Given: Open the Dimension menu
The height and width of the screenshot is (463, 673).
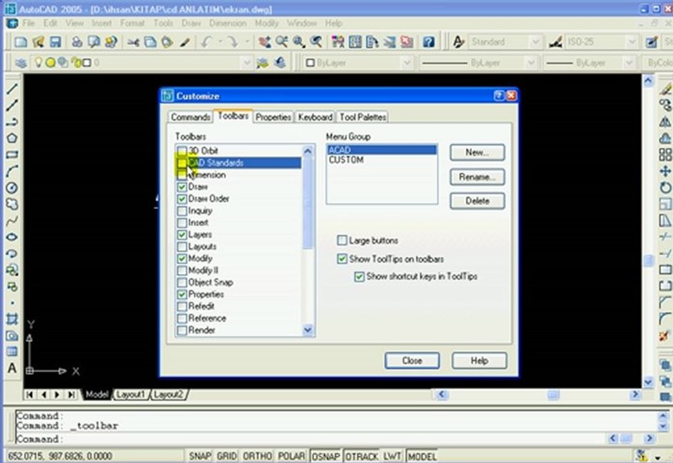Looking at the screenshot, I should point(228,23).
